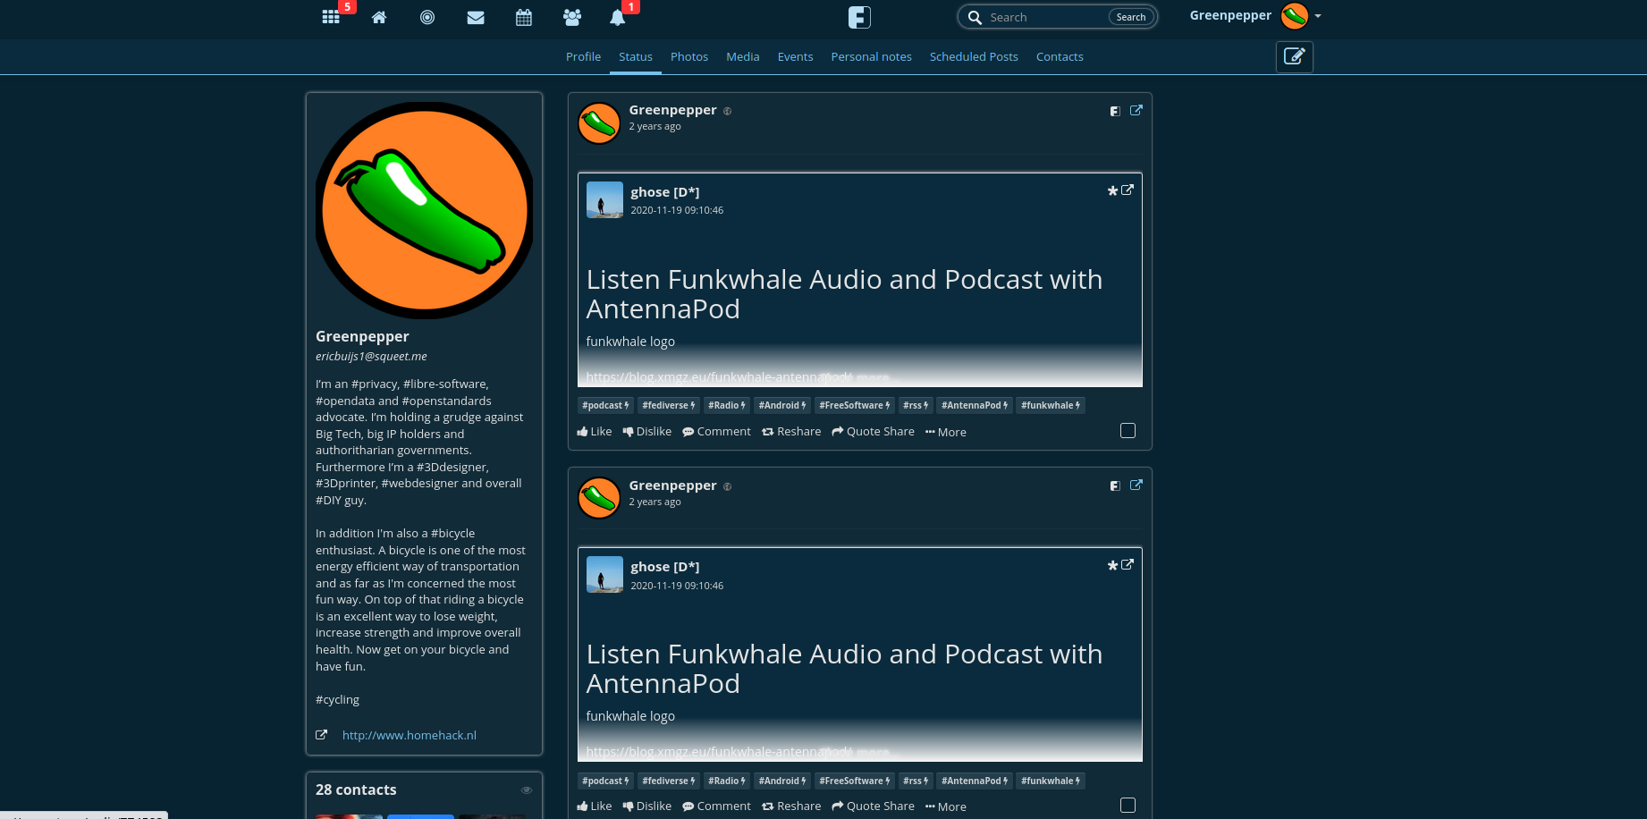The height and width of the screenshot is (819, 1647).
Task: Click #AntennaPod tag on second post
Action: [x=975, y=781]
